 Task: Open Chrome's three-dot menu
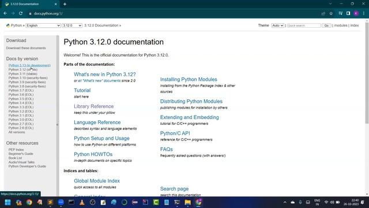click(x=364, y=13)
